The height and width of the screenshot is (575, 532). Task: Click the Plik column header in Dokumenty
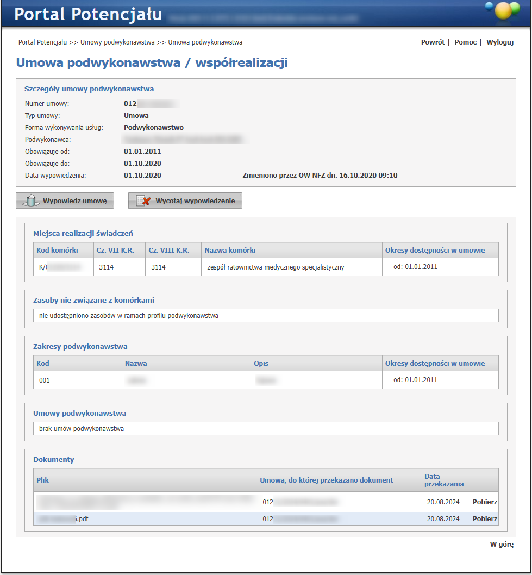43,480
